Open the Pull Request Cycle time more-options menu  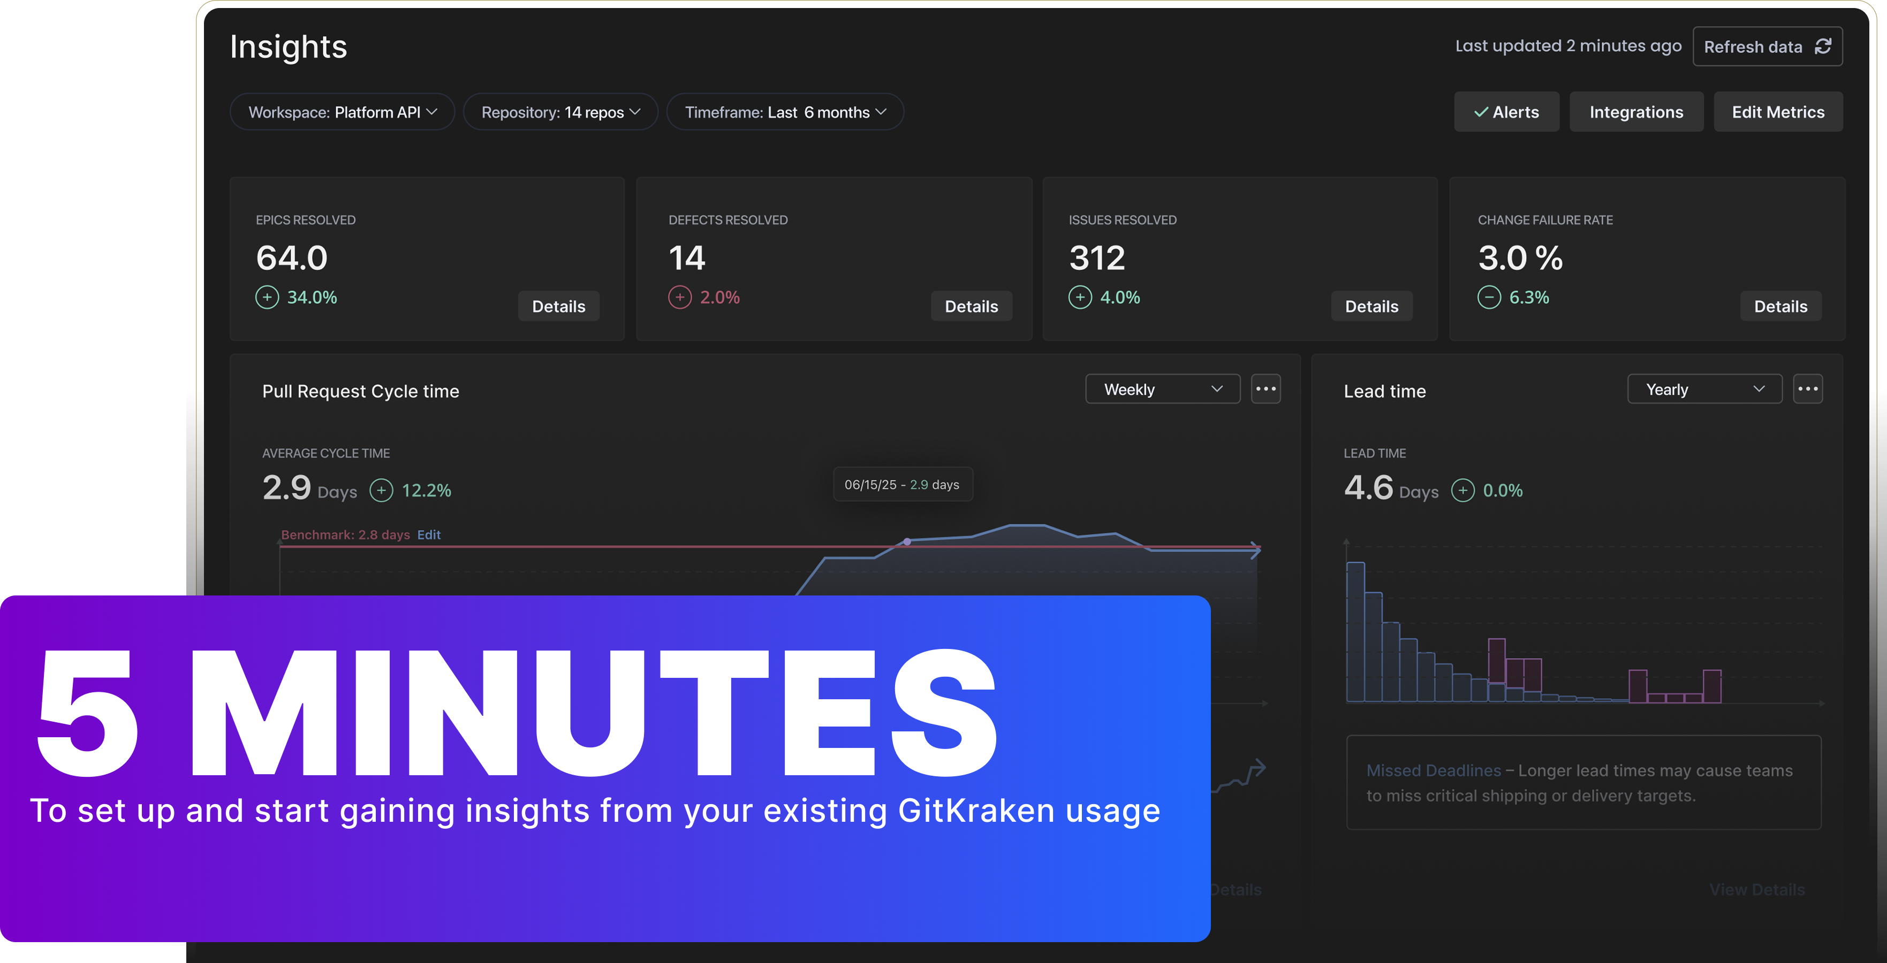pyautogui.click(x=1266, y=389)
